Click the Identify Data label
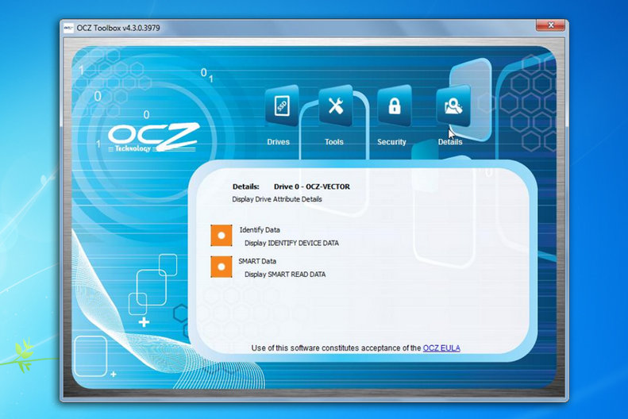Screen dimensions: 628x419 260,229
